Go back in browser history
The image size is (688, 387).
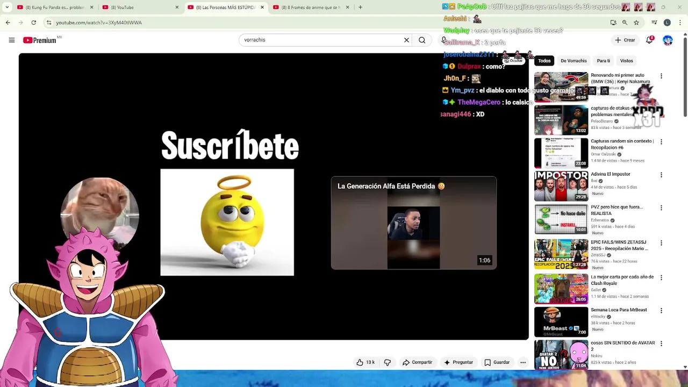8,23
